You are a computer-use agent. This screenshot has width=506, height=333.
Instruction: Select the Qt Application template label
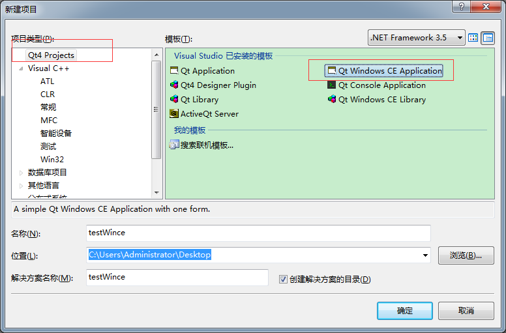pyautogui.click(x=207, y=71)
